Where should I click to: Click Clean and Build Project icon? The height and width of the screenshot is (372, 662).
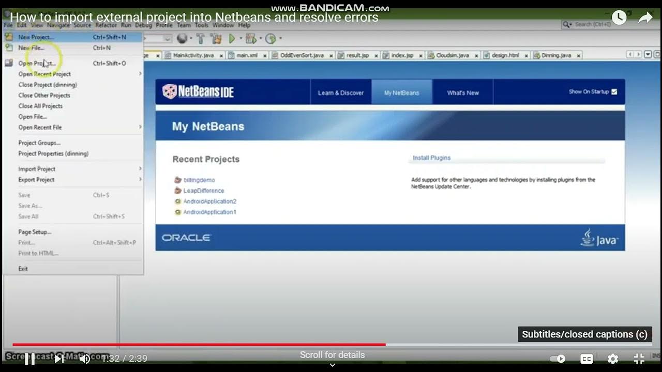pos(216,38)
